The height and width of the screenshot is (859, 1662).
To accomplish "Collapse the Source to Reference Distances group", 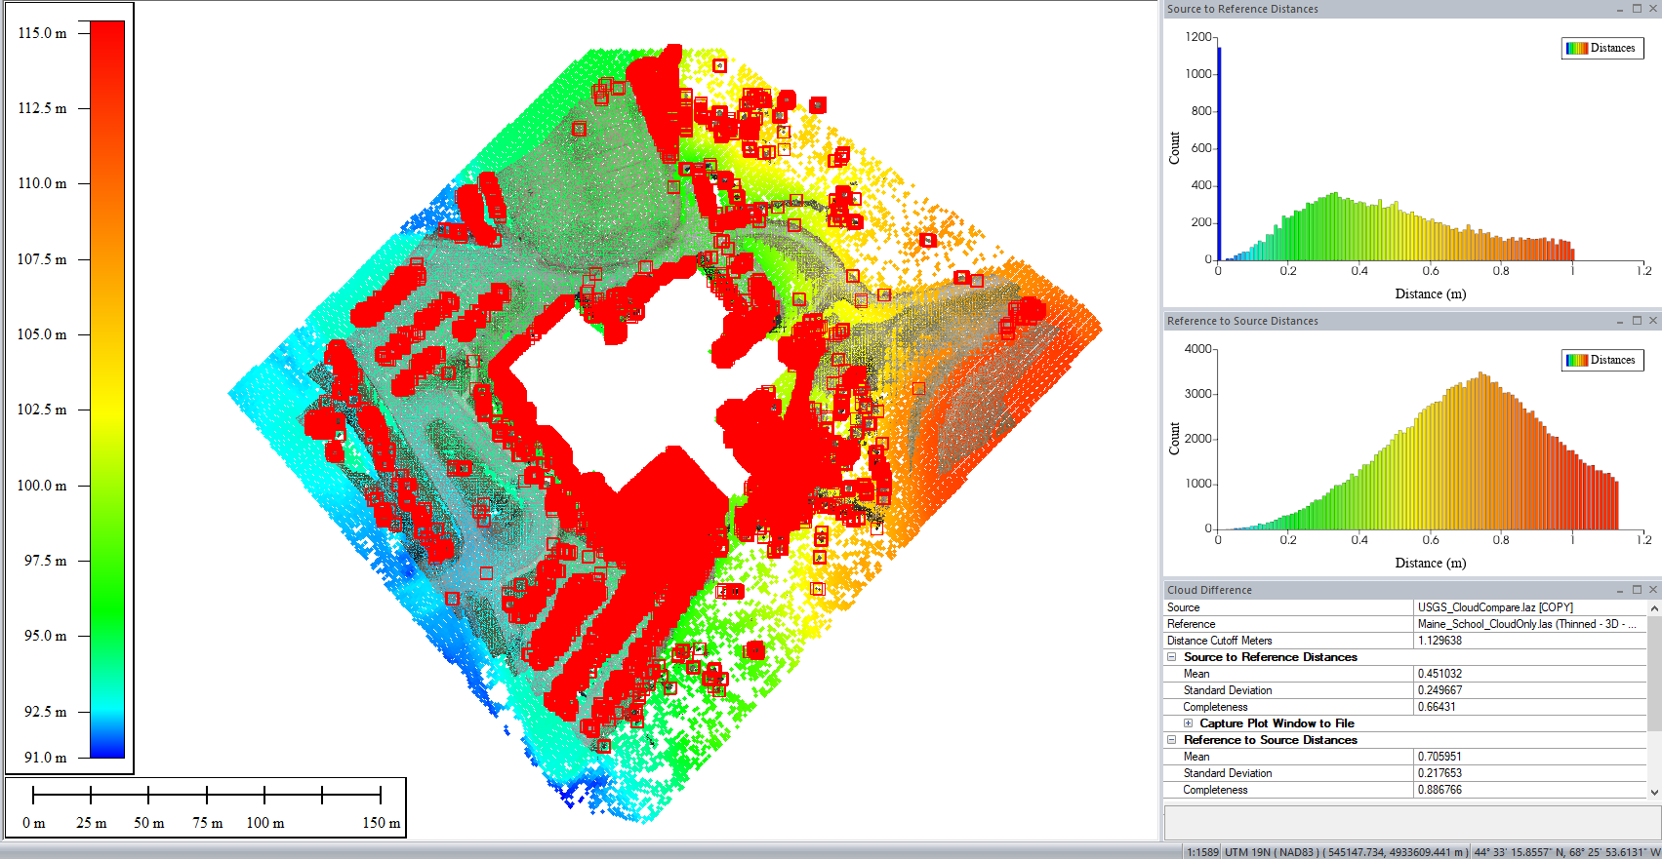I will (x=1172, y=657).
